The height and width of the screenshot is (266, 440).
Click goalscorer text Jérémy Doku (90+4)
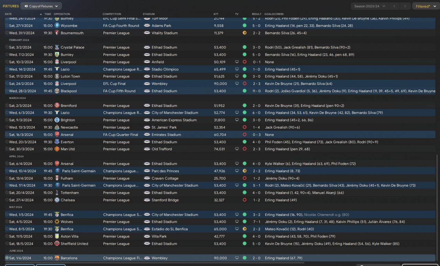pyautogui.click(x=282, y=178)
